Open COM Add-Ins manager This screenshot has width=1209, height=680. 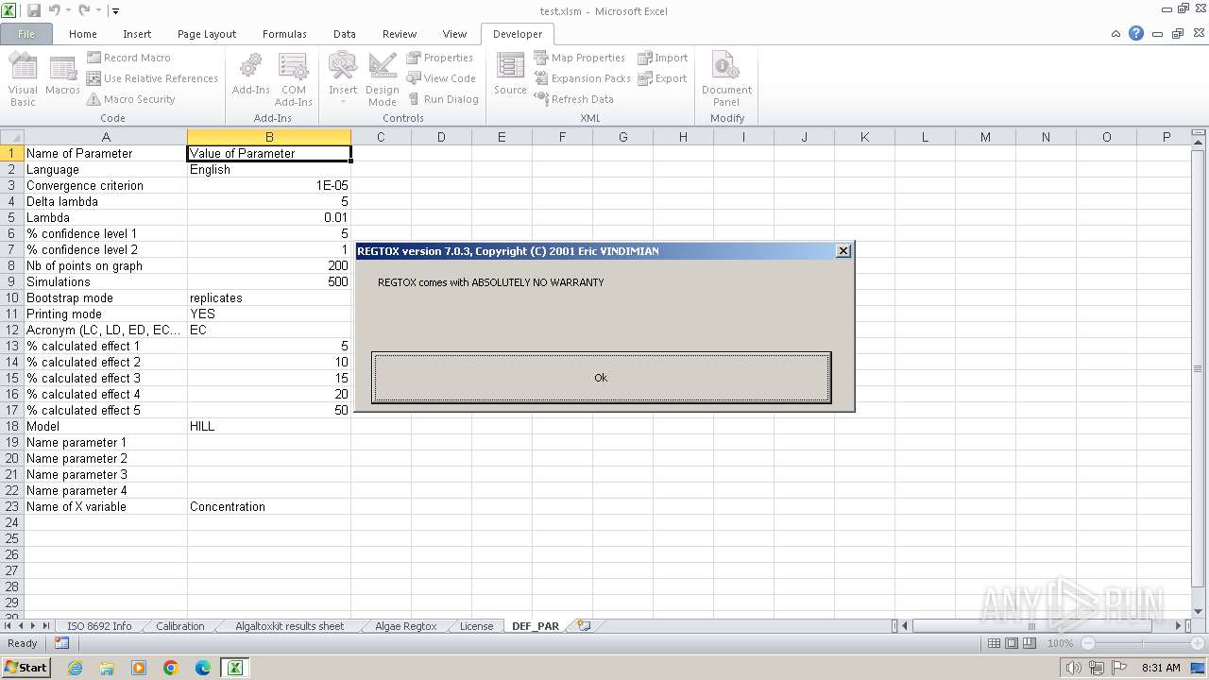point(293,79)
